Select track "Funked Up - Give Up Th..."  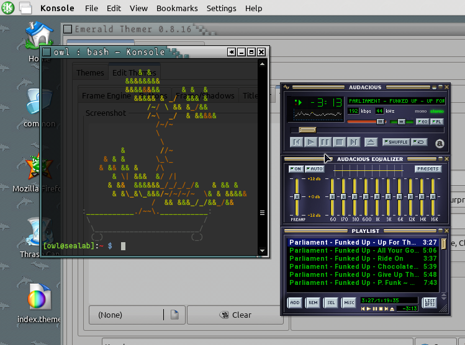point(363,274)
